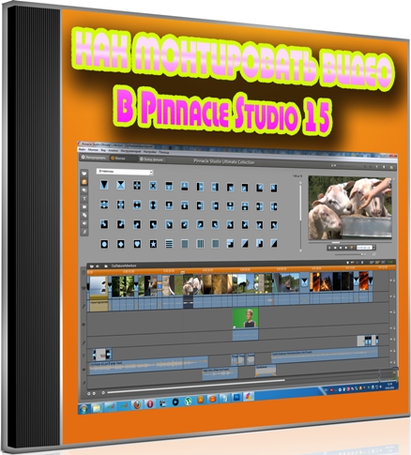This screenshot has width=411, height=455.
Task: Click the audio icon in timeline toolbar
Action: click(98, 266)
